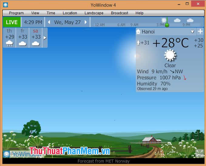This screenshot has height=166, width=206.
Task: Click the red pressure trend arrow
Action: pos(185,78)
